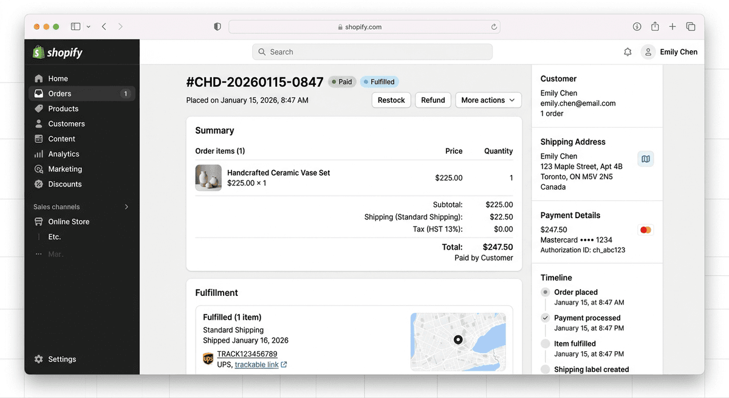
Task: Open Analytics from the sidebar
Action: (x=40, y=154)
